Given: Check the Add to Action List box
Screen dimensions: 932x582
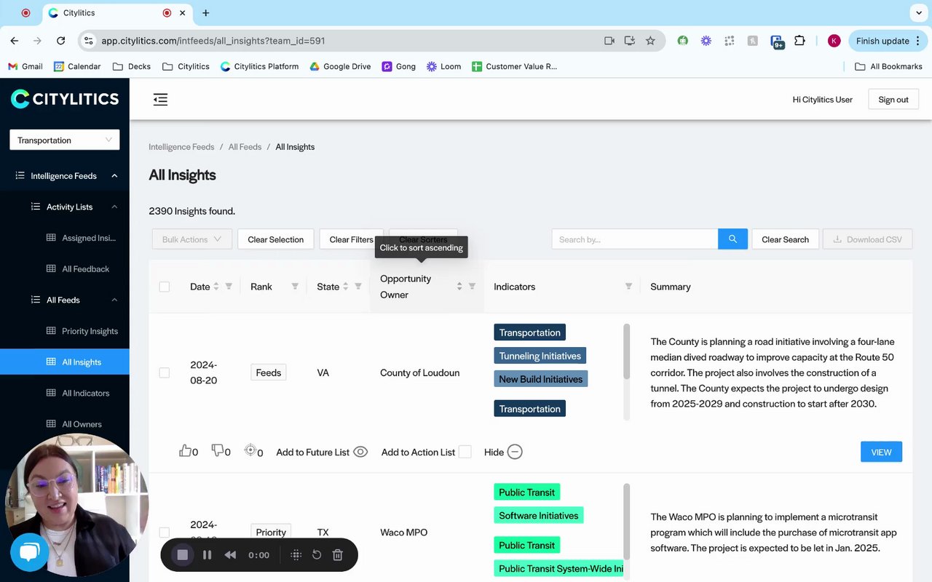Looking at the screenshot, I should click(x=465, y=452).
